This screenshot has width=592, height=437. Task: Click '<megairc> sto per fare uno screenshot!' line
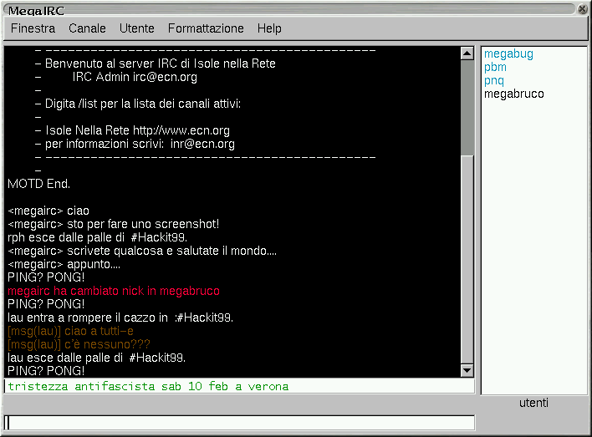point(114,224)
